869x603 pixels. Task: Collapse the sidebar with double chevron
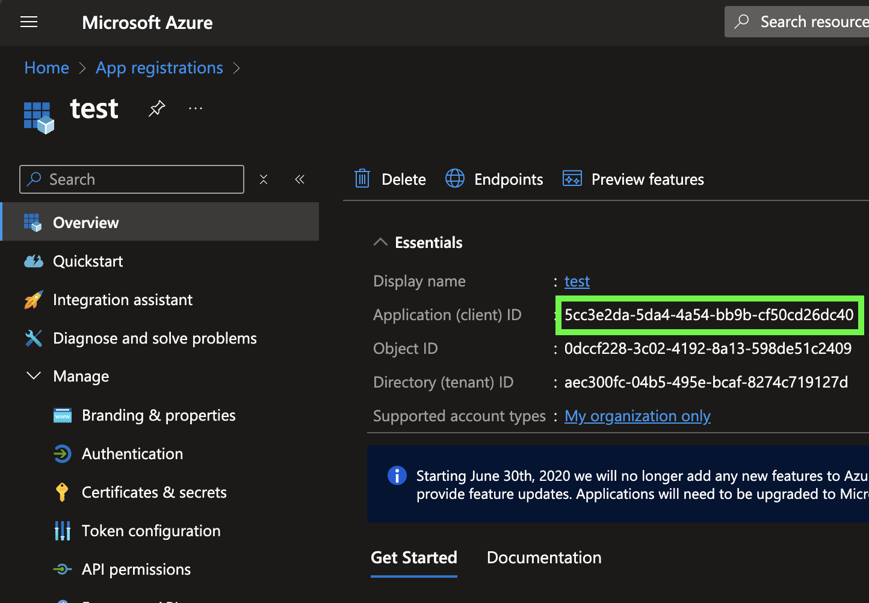pyautogui.click(x=300, y=179)
